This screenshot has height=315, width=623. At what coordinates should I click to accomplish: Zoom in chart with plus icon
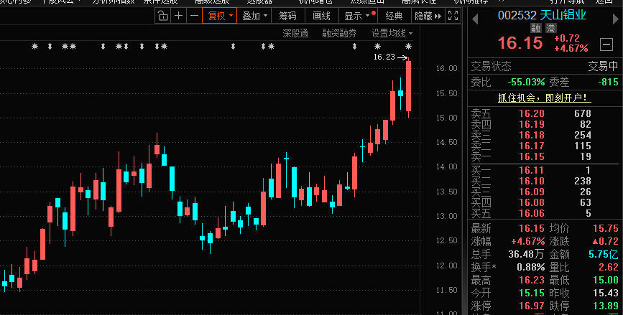[x=178, y=15]
